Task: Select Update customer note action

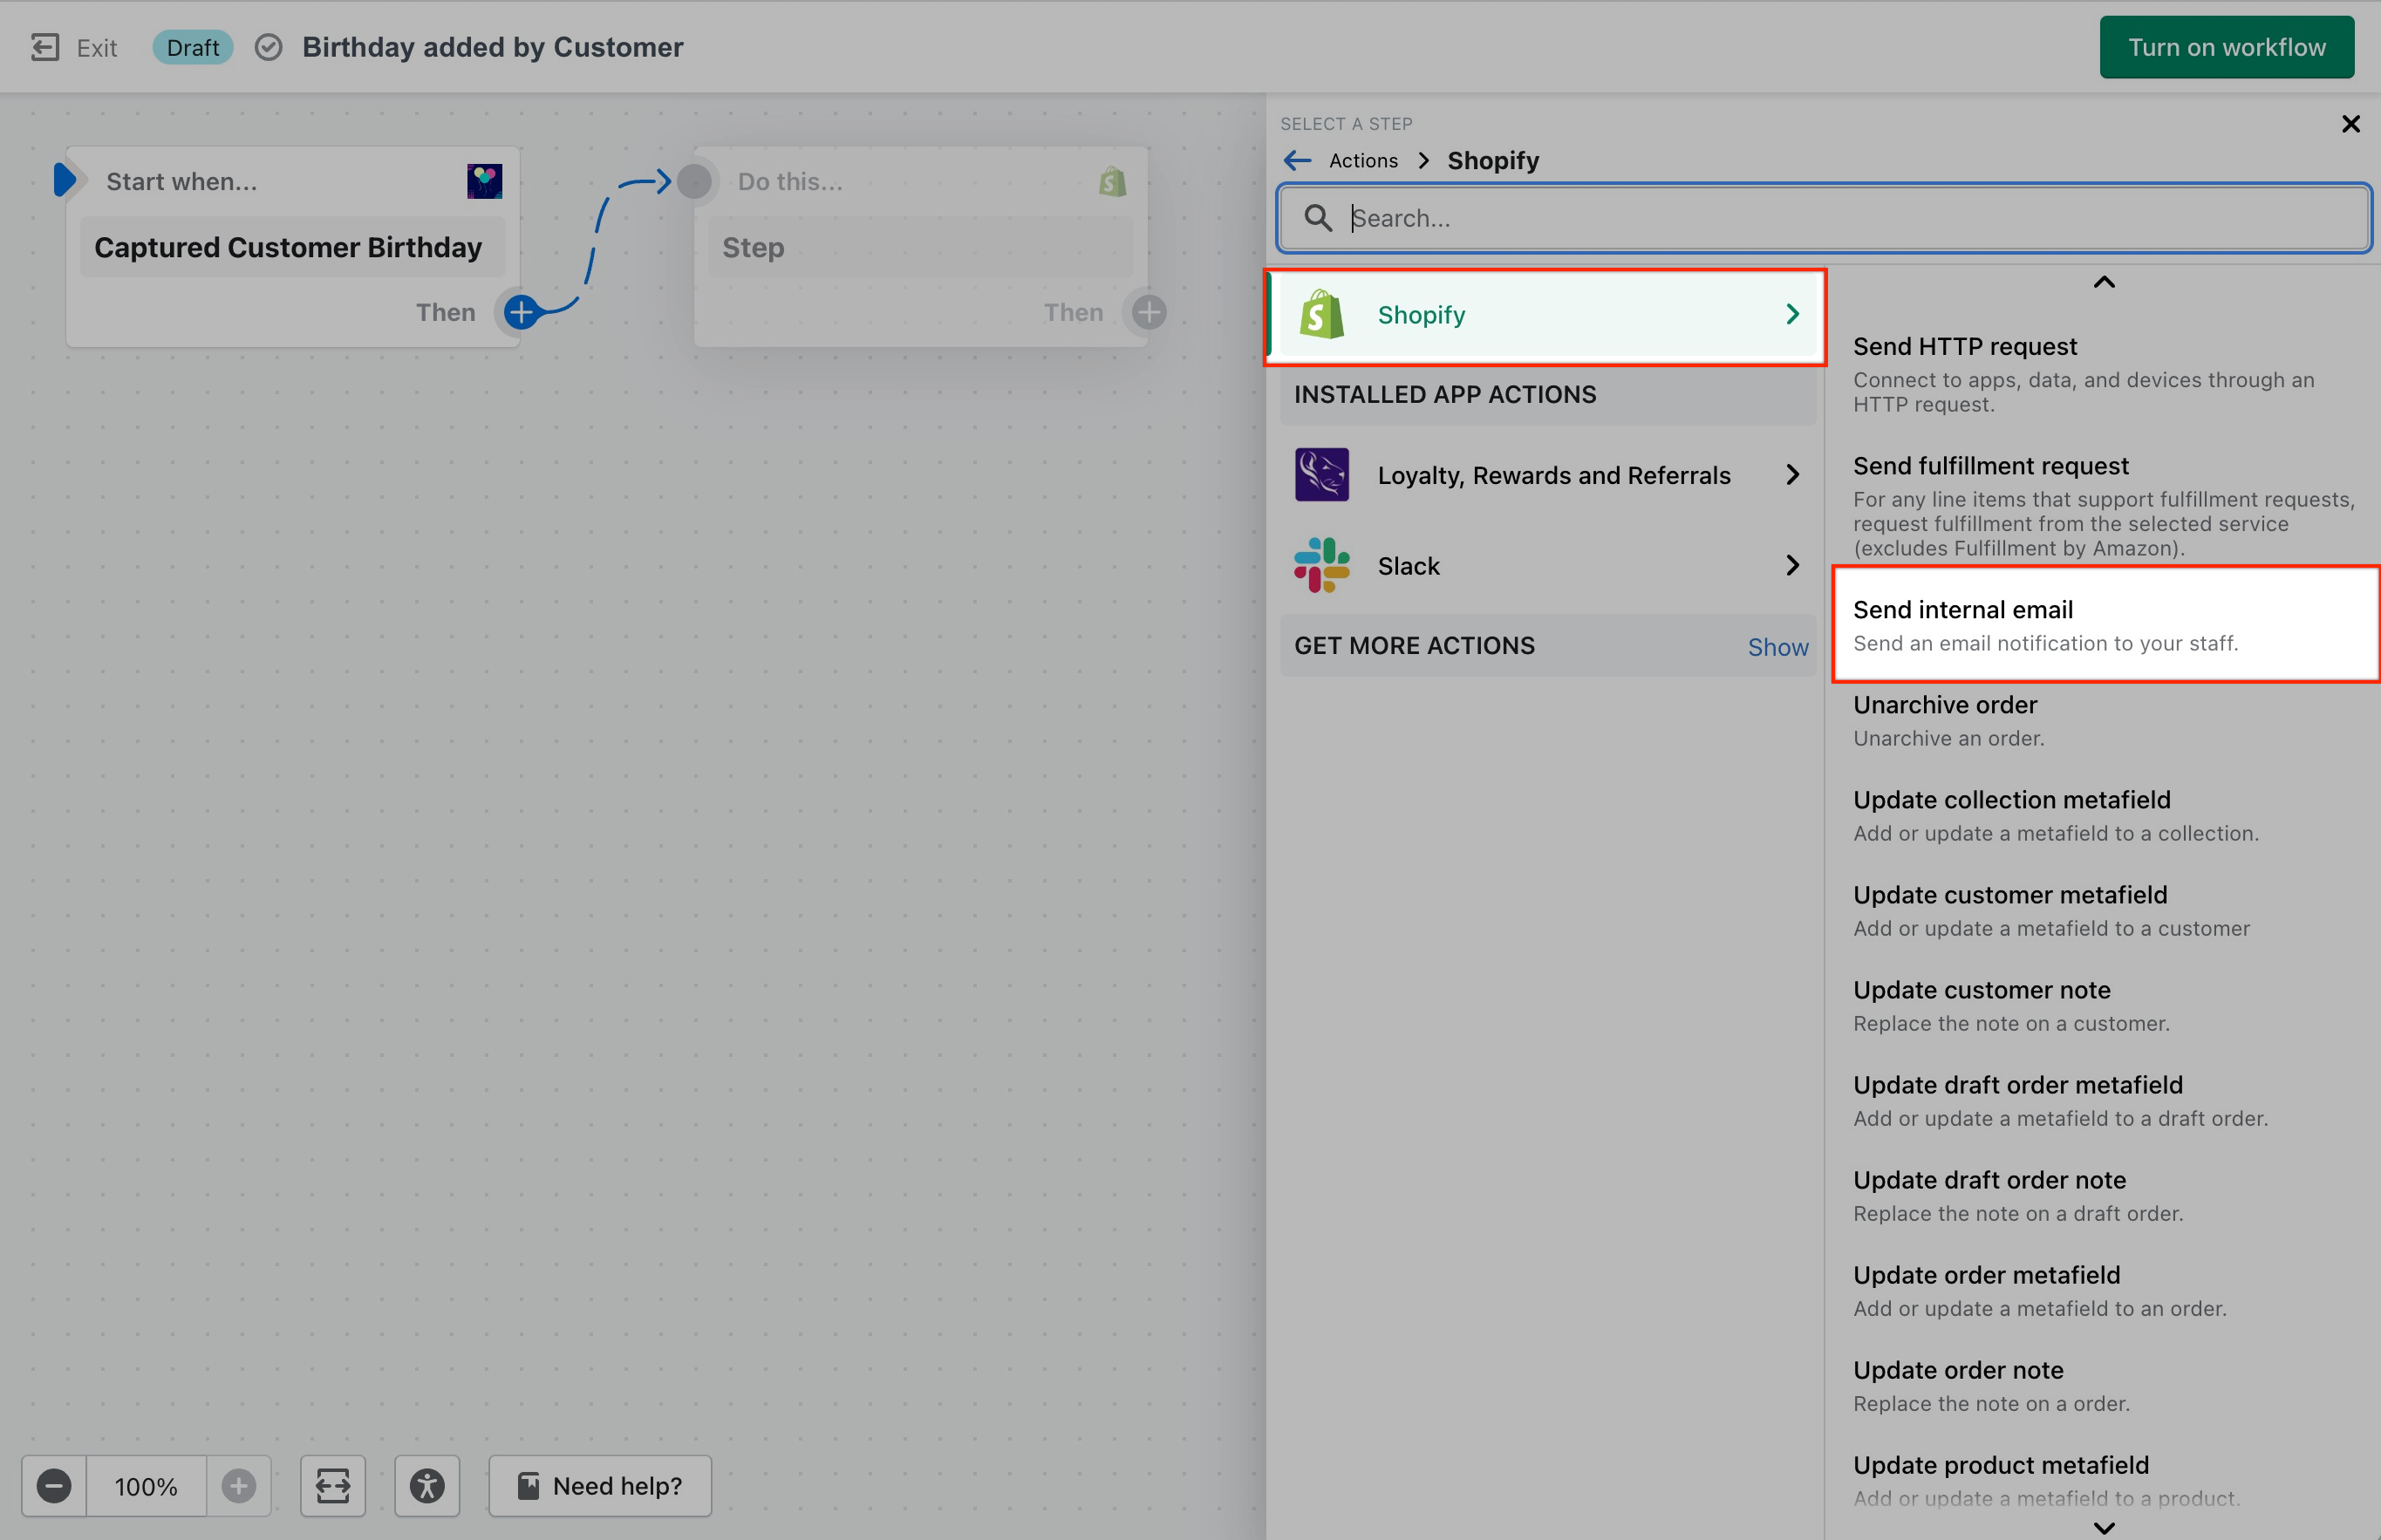Action: [x=2104, y=1005]
